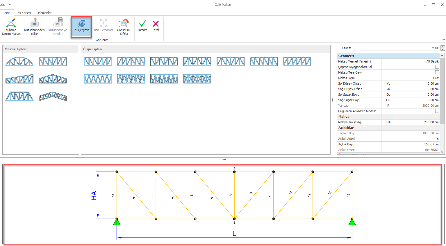Increment Etiket value with stepper arrows
The width and height of the screenshot is (446, 246).
click(443, 47)
